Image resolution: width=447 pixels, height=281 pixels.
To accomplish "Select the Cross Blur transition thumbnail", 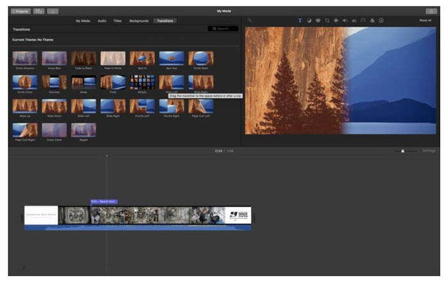I will tap(54, 59).
